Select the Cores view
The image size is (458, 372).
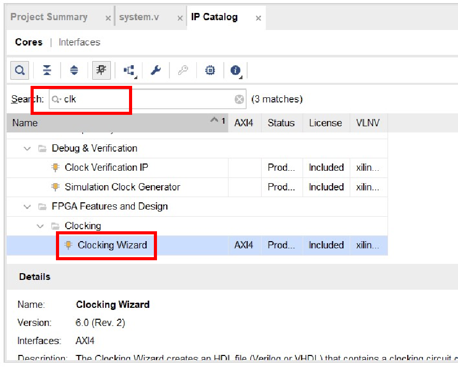29,42
